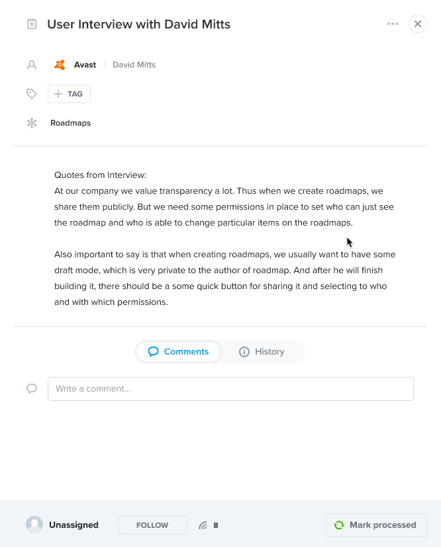Click the person icon next to Avast

click(x=32, y=65)
